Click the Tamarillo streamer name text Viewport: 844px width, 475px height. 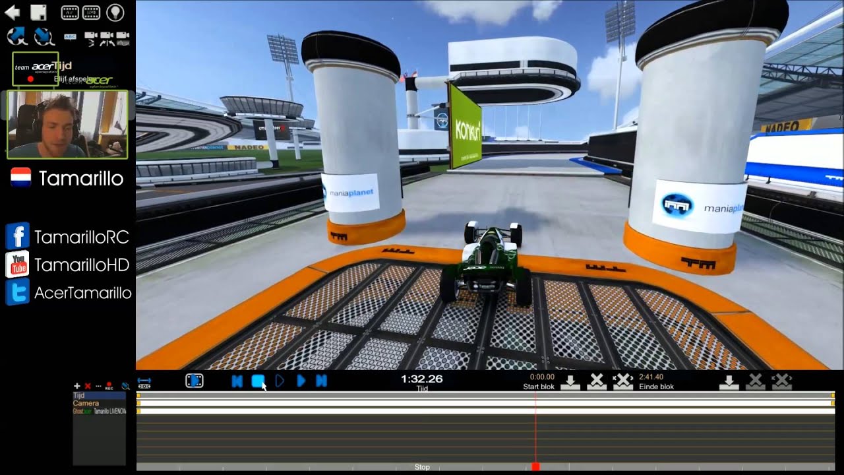pos(81,178)
